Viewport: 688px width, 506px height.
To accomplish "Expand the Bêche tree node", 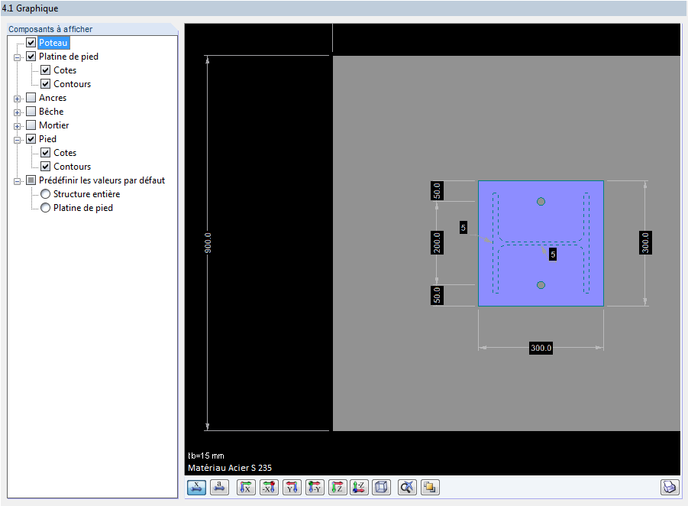I will (x=18, y=111).
